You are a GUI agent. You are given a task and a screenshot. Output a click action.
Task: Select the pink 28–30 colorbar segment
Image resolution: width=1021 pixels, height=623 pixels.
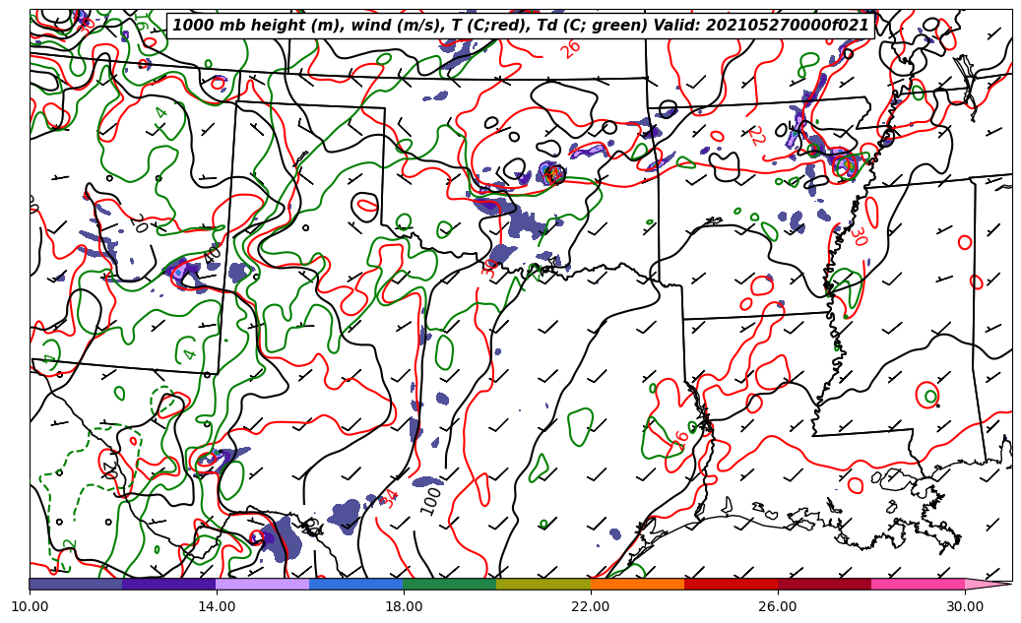click(x=919, y=584)
